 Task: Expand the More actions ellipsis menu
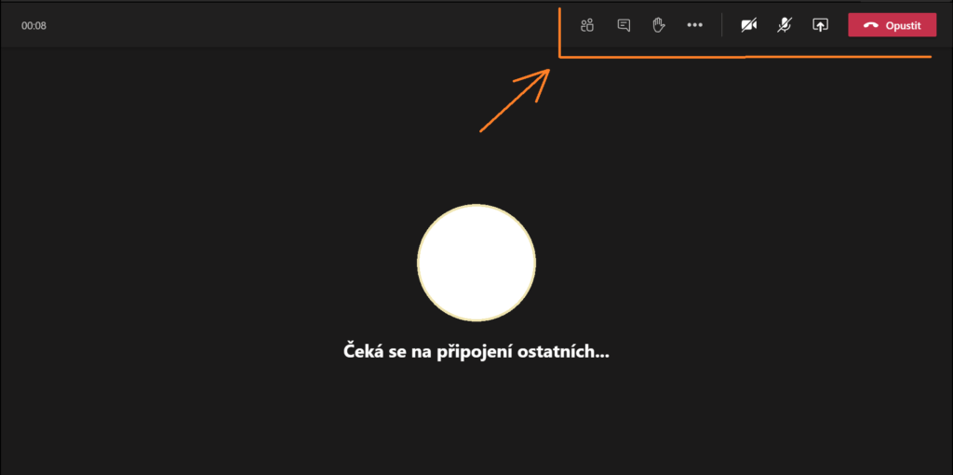point(694,25)
